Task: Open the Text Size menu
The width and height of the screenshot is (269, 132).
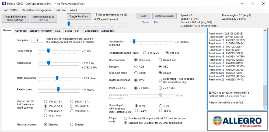Action: click(60, 10)
